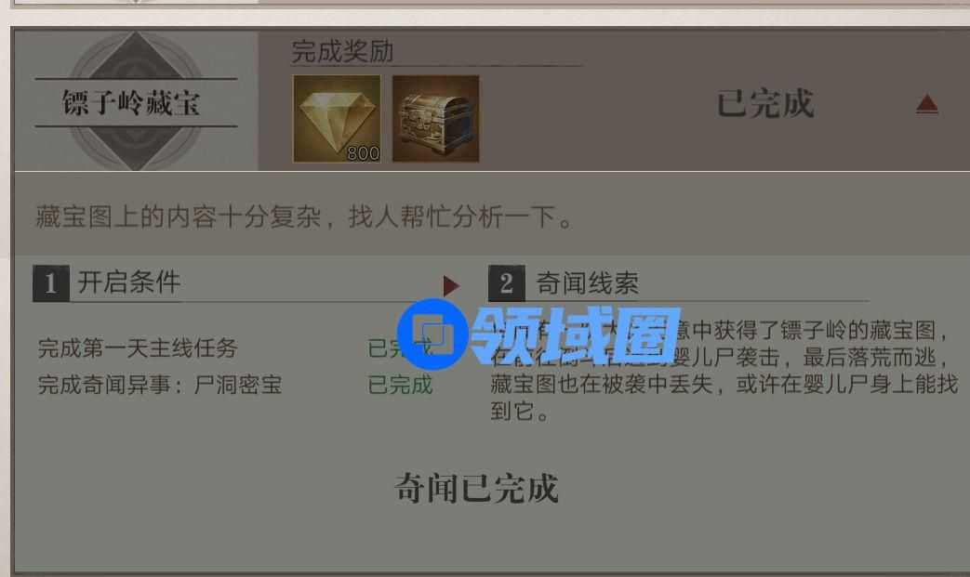970x577 pixels.
Task: Click the 已完成 status at top right
Action: (x=765, y=103)
